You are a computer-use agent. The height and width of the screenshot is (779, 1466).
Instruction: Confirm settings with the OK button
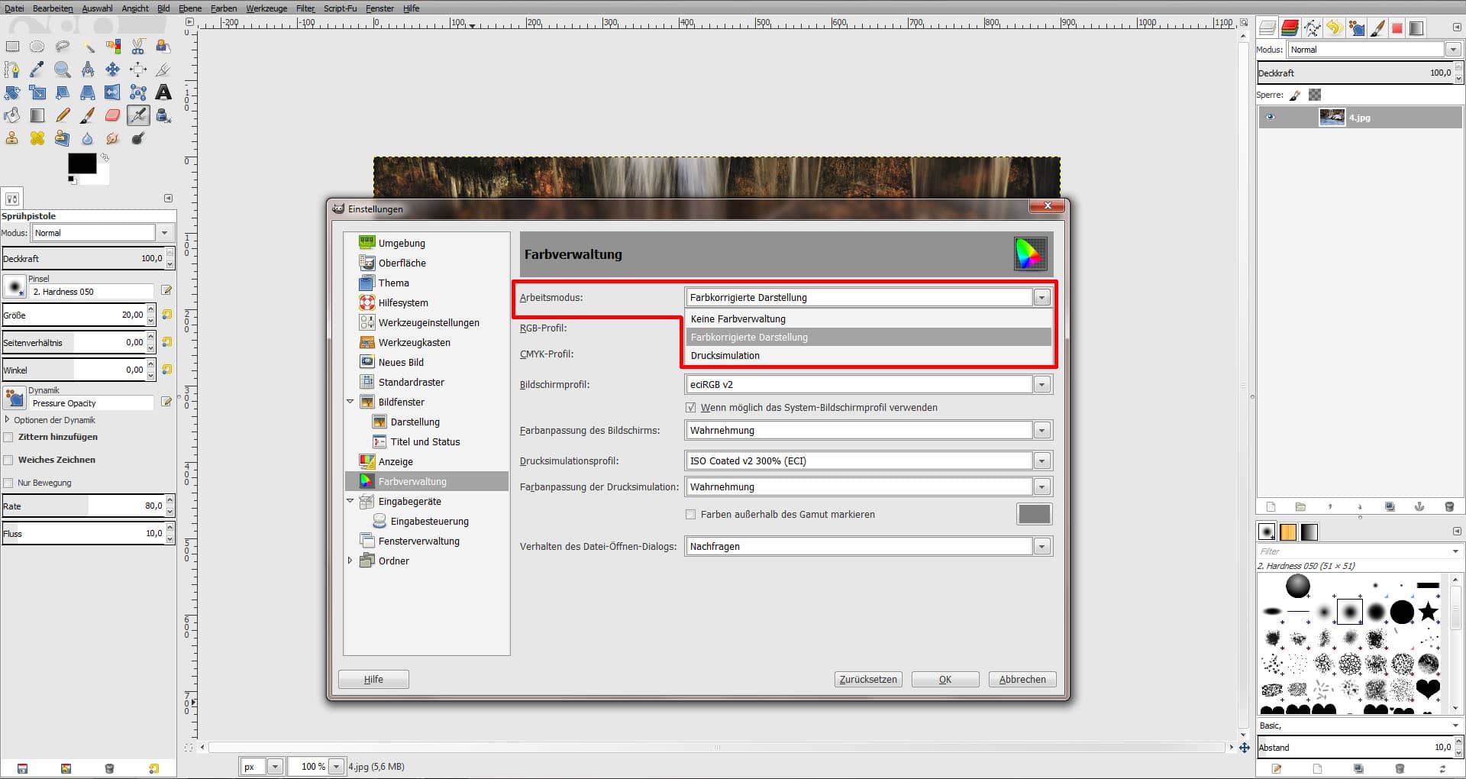click(945, 679)
